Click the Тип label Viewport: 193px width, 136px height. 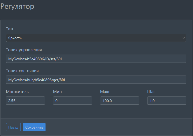pyautogui.click(x=9, y=29)
